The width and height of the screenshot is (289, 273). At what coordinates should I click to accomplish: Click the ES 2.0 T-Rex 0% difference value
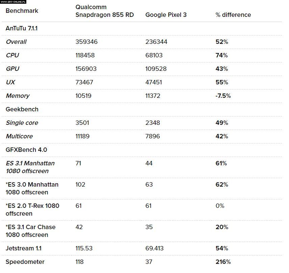[x=220, y=206]
